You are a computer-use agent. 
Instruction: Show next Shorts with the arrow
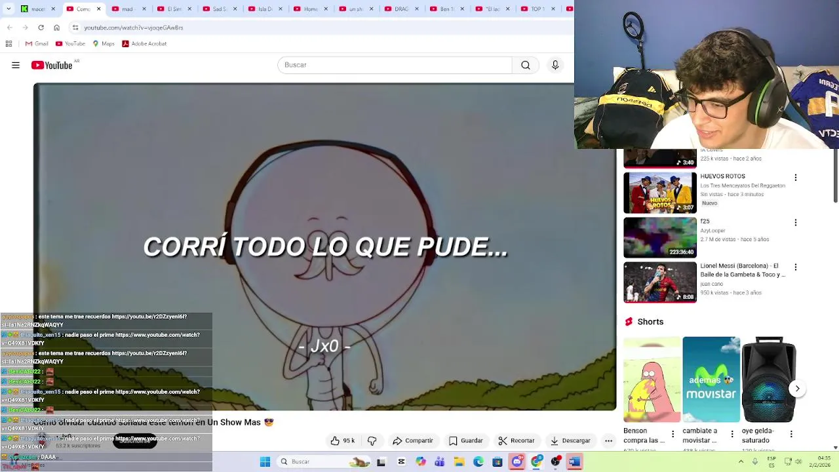(x=797, y=389)
